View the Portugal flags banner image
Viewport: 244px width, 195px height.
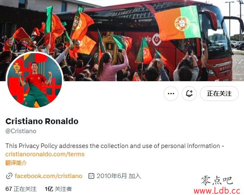[x=122, y=40]
